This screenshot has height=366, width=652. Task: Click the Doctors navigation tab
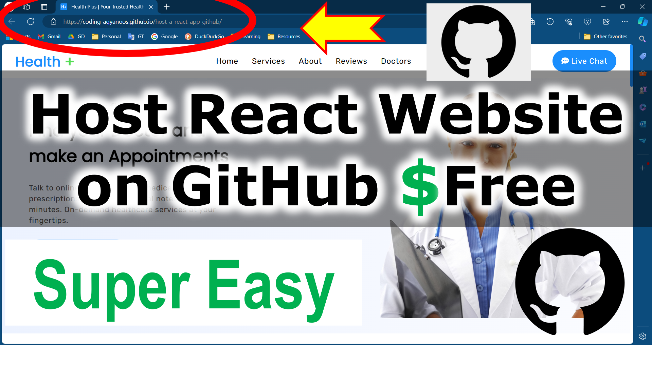(x=396, y=61)
